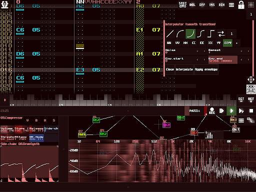Click the Apply envelope button
256x192 pixels.
[x=206, y=69]
